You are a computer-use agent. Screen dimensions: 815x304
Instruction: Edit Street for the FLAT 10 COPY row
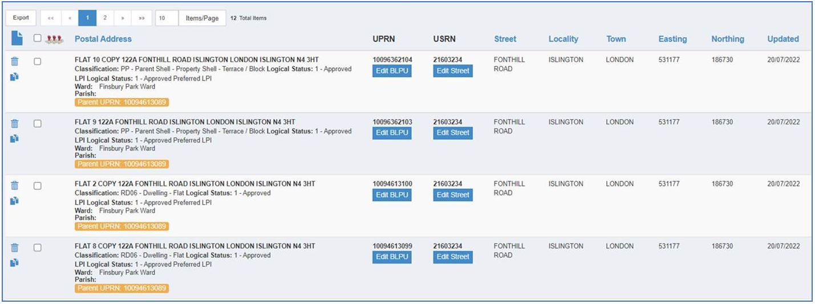[453, 71]
